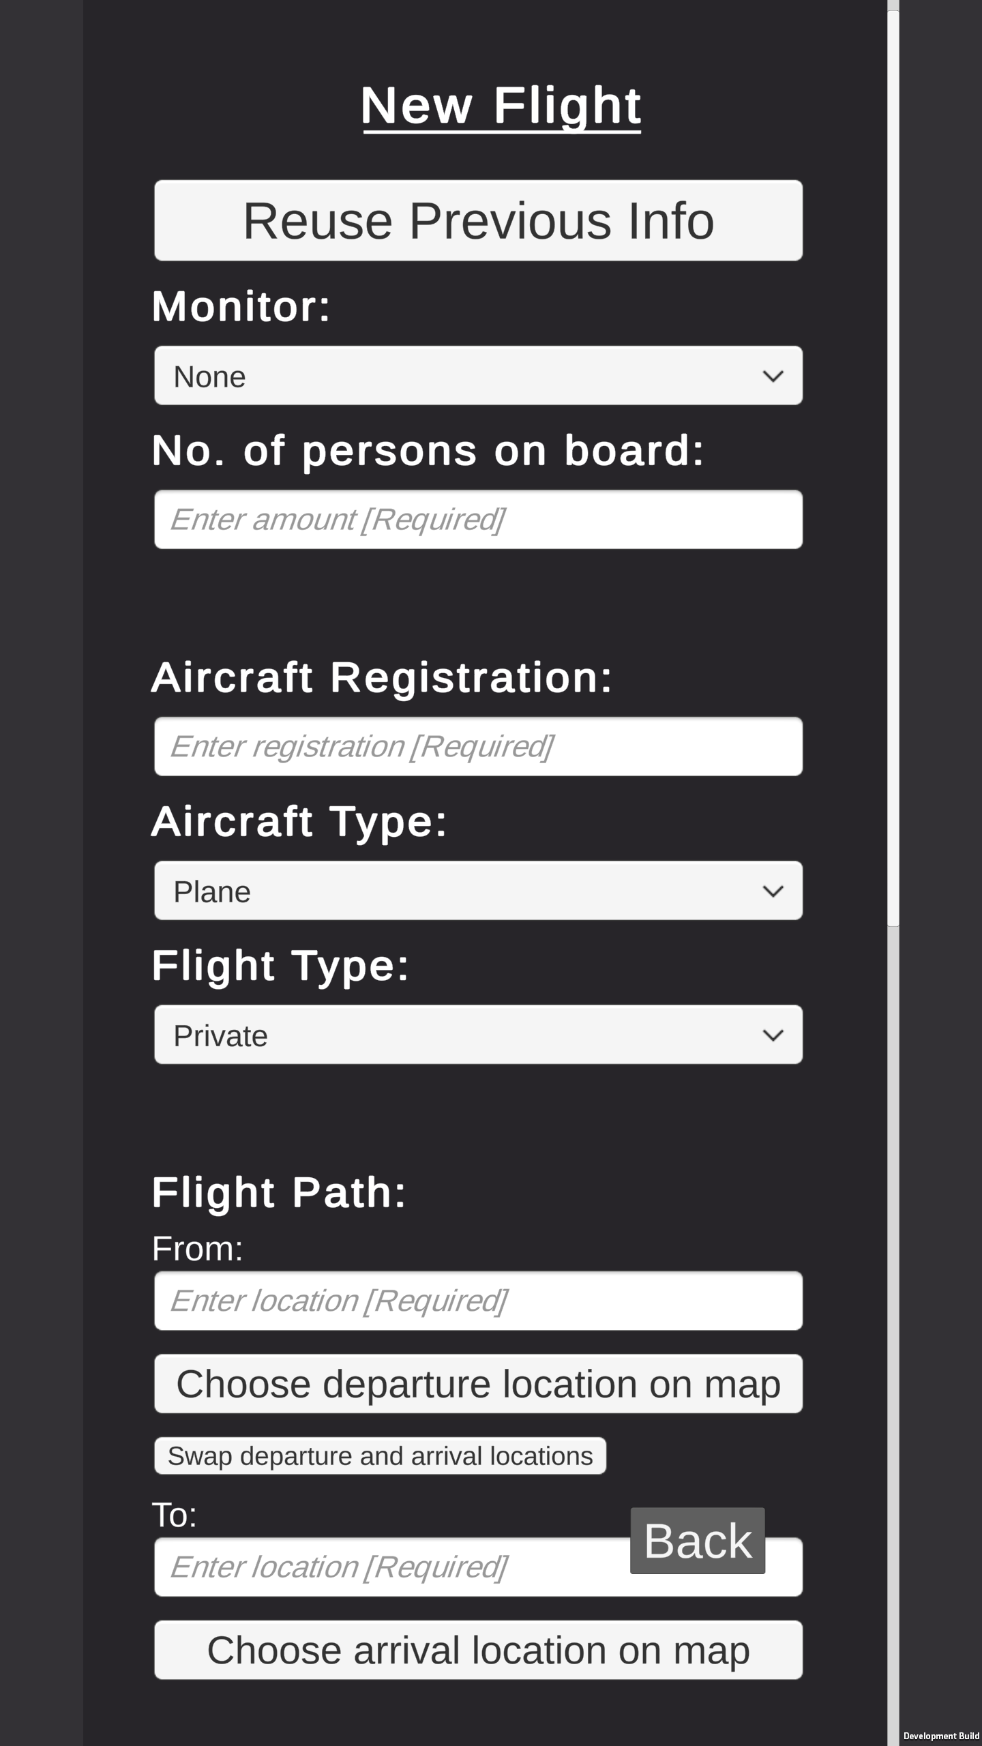The height and width of the screenshot is (1746, 982).
Task: Swap departure and arrival locations
Action: tap(380, 1456)
